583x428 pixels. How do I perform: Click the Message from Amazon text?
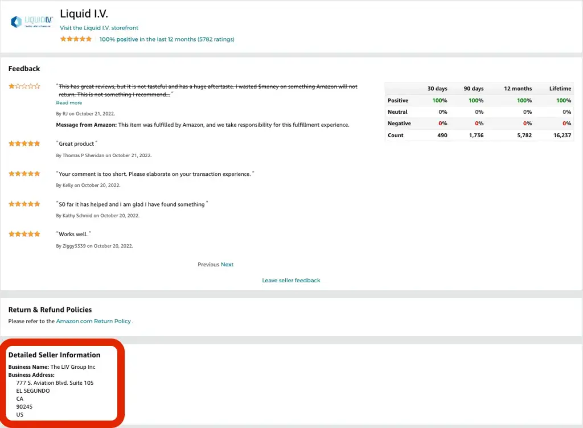(x=203, y=125)
